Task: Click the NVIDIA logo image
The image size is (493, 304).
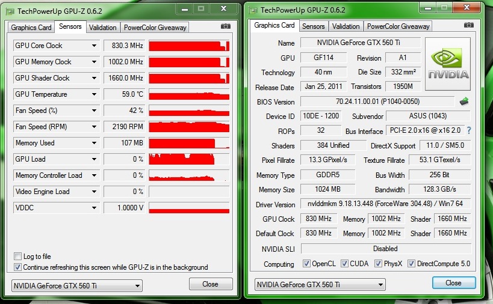Action: click(x=448, y=64)
